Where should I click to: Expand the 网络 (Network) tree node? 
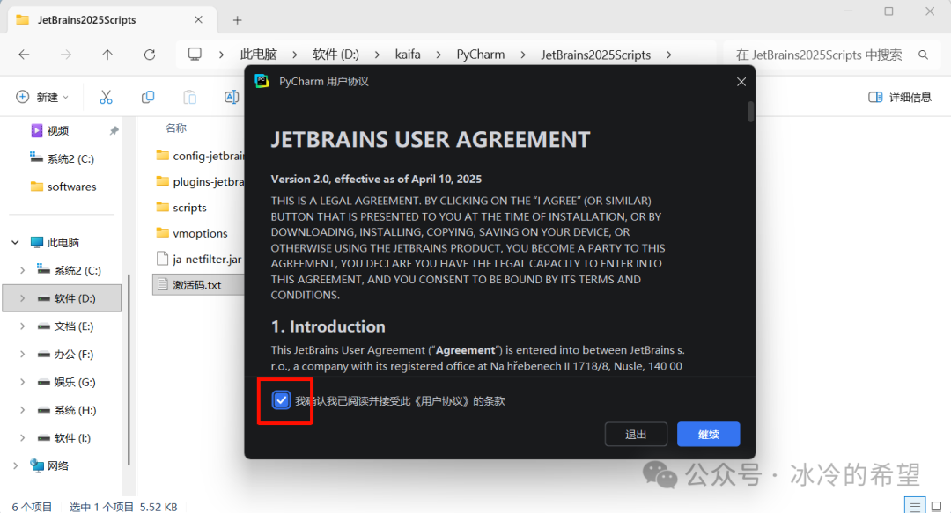(15, 465)
